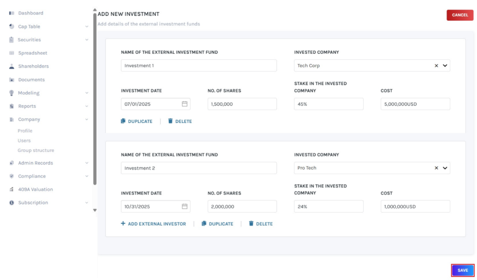The width and height of the screenshot is (477, 280).
Task: Open the calendar picker for Investment 2 date
Action: coord(184,206)
